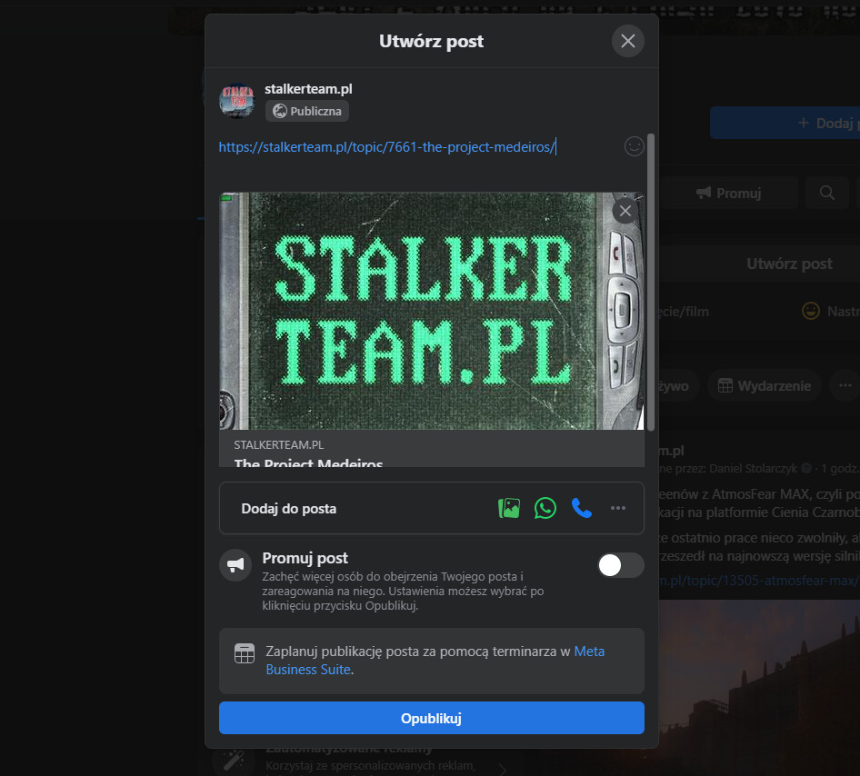The image size is (860, 776).
Task: Click the three-dots button beside Wydarzenie
Action: point(845,386)
